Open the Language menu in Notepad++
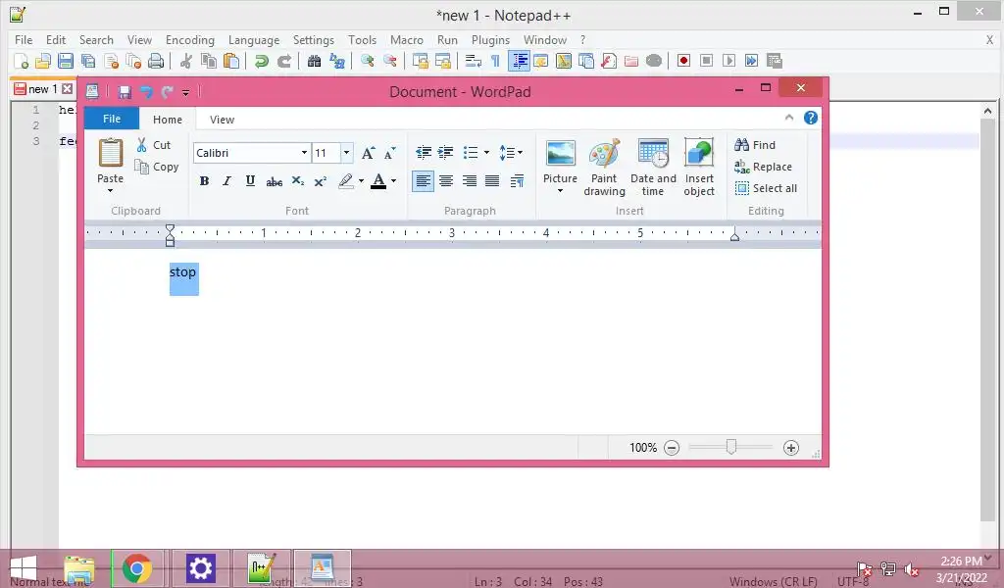Screen dimensions: 1004x588 [x=254, y=39]
